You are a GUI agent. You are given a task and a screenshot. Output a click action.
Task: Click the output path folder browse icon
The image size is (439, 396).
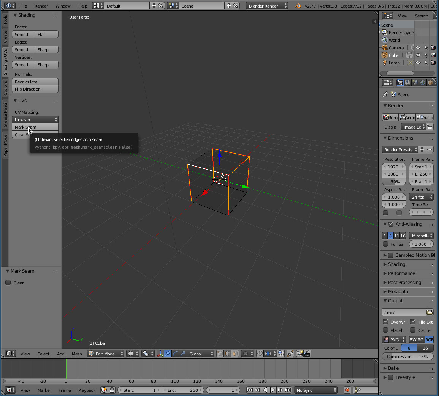coord(429,312)
